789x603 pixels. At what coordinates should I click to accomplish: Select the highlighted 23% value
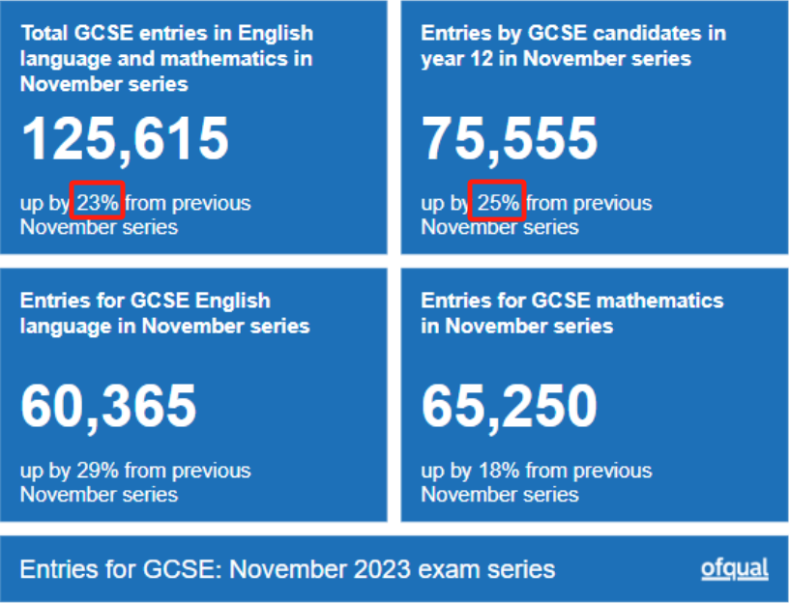(98, 203)
